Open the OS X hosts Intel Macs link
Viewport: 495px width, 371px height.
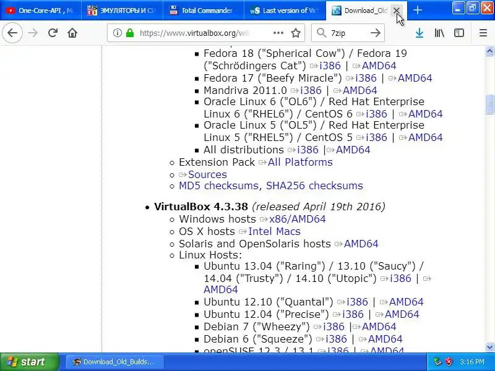[274, 231]
